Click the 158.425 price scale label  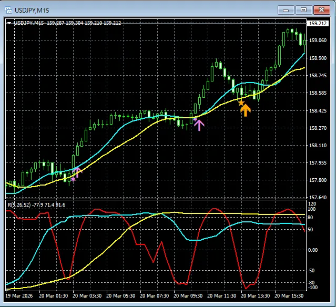[318, 111]
